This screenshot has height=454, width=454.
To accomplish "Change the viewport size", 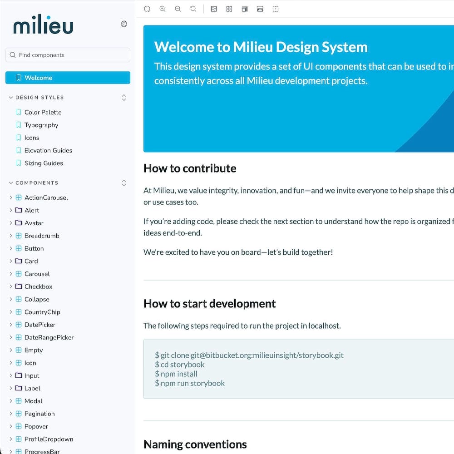I will [245, 9].
